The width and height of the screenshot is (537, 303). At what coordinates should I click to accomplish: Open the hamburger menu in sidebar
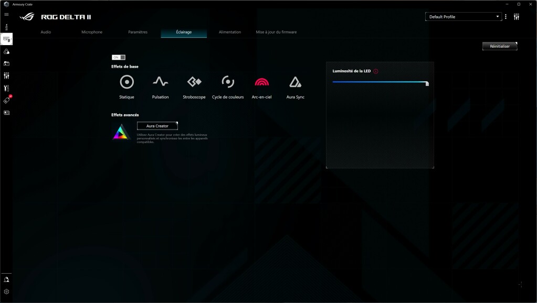[x=6, y=14]
